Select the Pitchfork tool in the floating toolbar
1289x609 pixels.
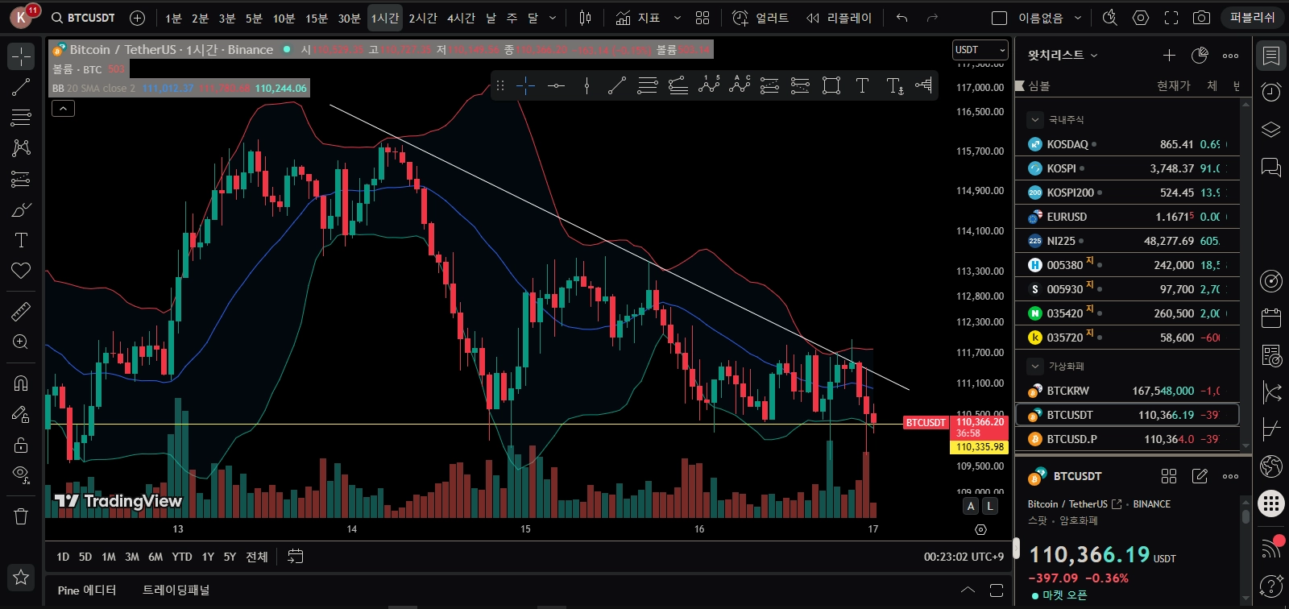point(678,85)
